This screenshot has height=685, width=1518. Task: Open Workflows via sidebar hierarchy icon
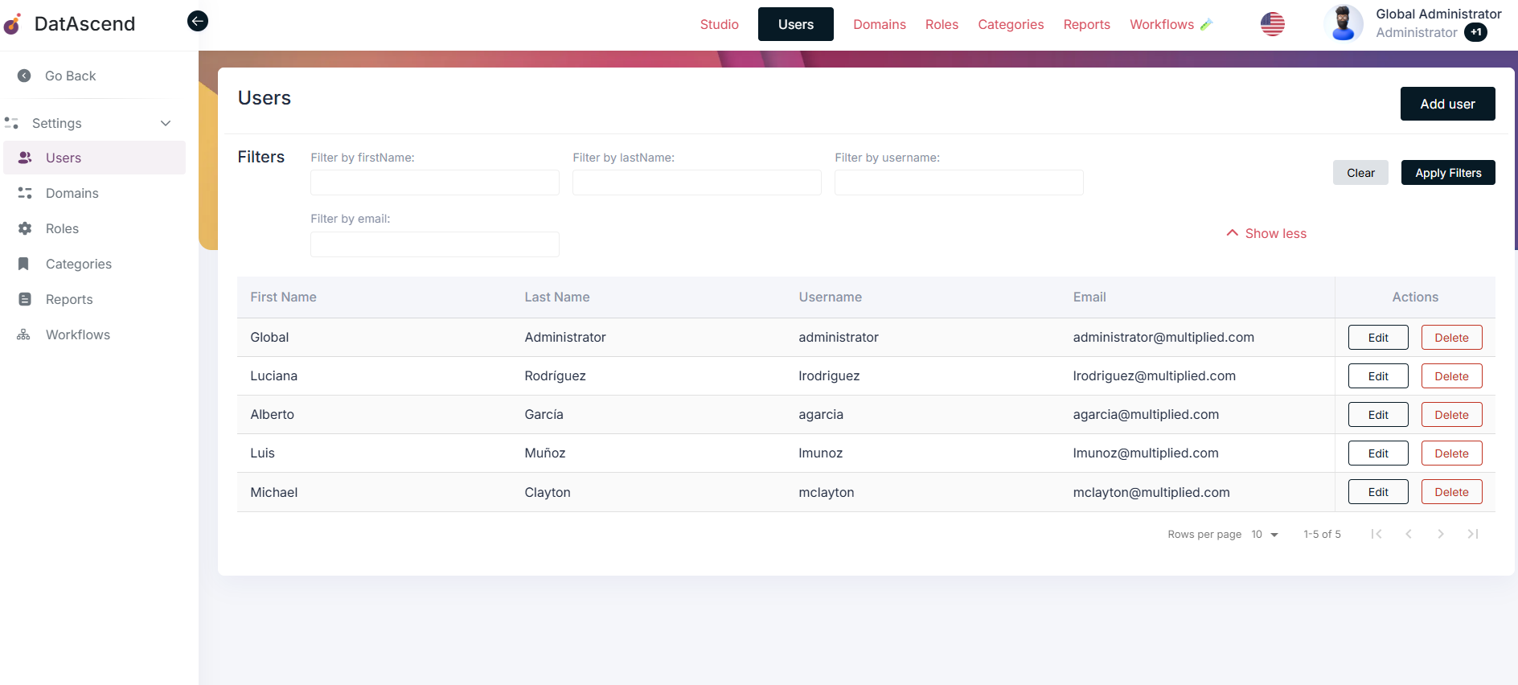(24, 334)
